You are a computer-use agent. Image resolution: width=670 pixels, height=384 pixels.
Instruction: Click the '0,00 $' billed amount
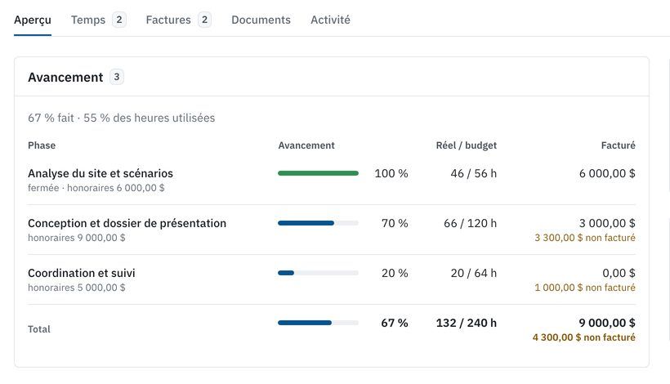coord(619,274)
